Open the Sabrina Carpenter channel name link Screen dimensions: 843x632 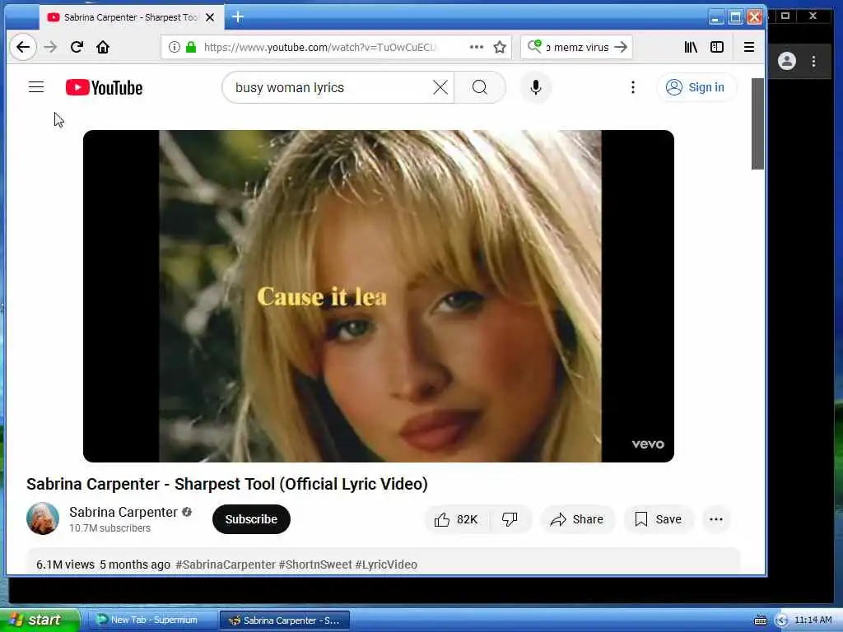(123, 512)
